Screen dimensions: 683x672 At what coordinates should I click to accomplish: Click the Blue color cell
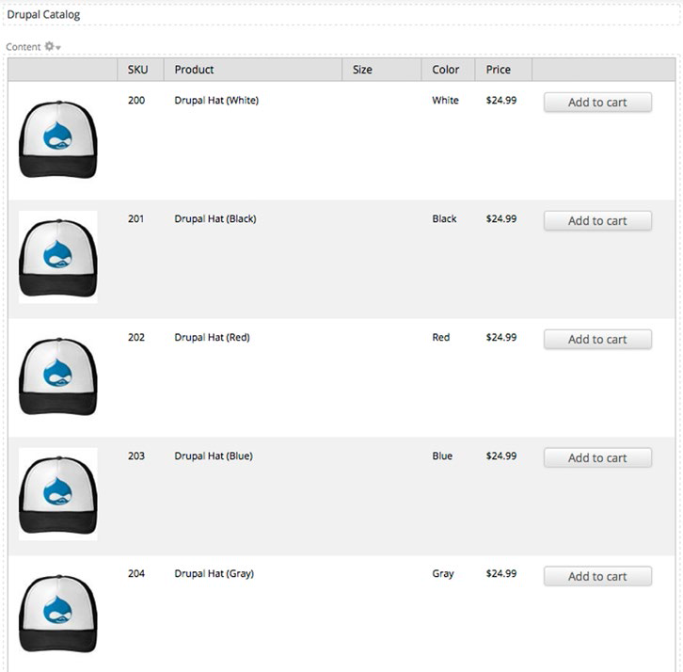pyautogui.click(x=442, y=456)
